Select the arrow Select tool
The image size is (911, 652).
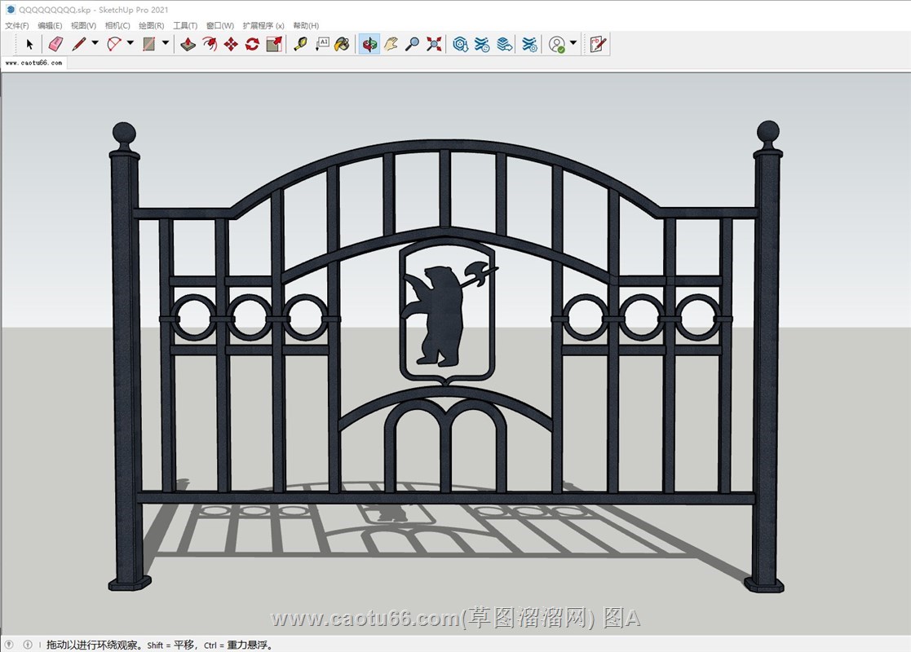30,44
